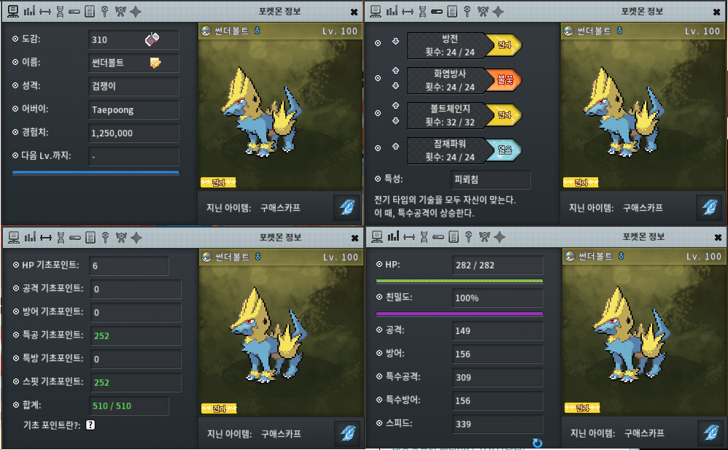Click the 기초 포인트란 question mark help
Viewport: 728px width, 450px height.
[x=90, y=425]
